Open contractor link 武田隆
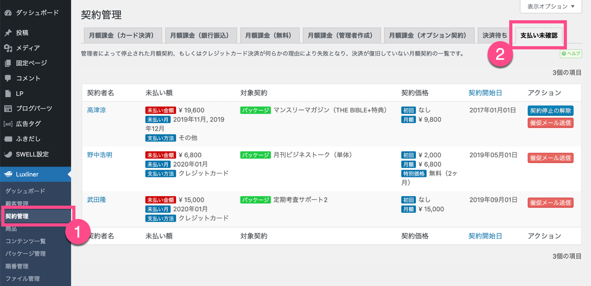This screenshot has width=591, height=286. pyautogui.click(x=96, y=200)
